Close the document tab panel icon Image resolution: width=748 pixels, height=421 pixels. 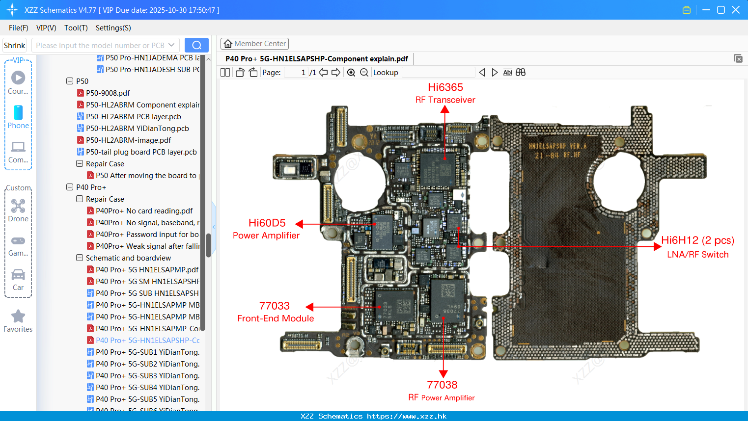738,58
